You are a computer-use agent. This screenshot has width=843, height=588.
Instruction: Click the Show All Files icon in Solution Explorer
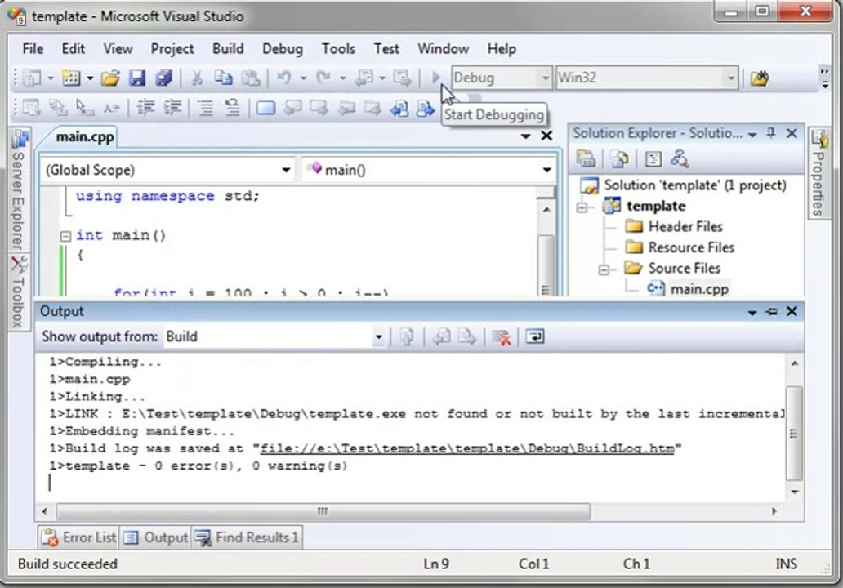pos(619,158)
